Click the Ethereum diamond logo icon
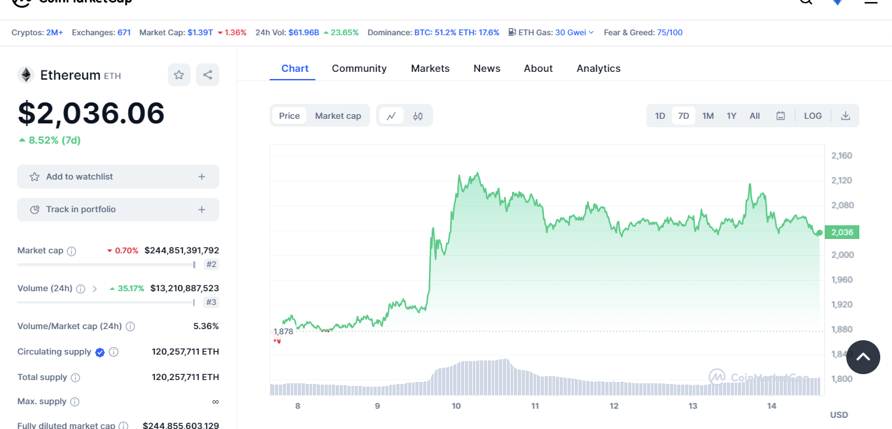The width and height of the screenshot is (892, 429). tap(25, 75)
